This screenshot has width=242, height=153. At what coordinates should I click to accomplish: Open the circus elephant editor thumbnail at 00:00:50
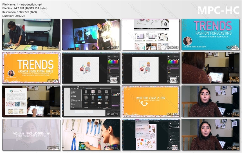[x=91, y=68]
